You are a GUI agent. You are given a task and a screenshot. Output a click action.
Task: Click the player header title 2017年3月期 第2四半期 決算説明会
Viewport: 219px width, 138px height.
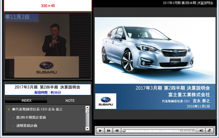(188, 3)
